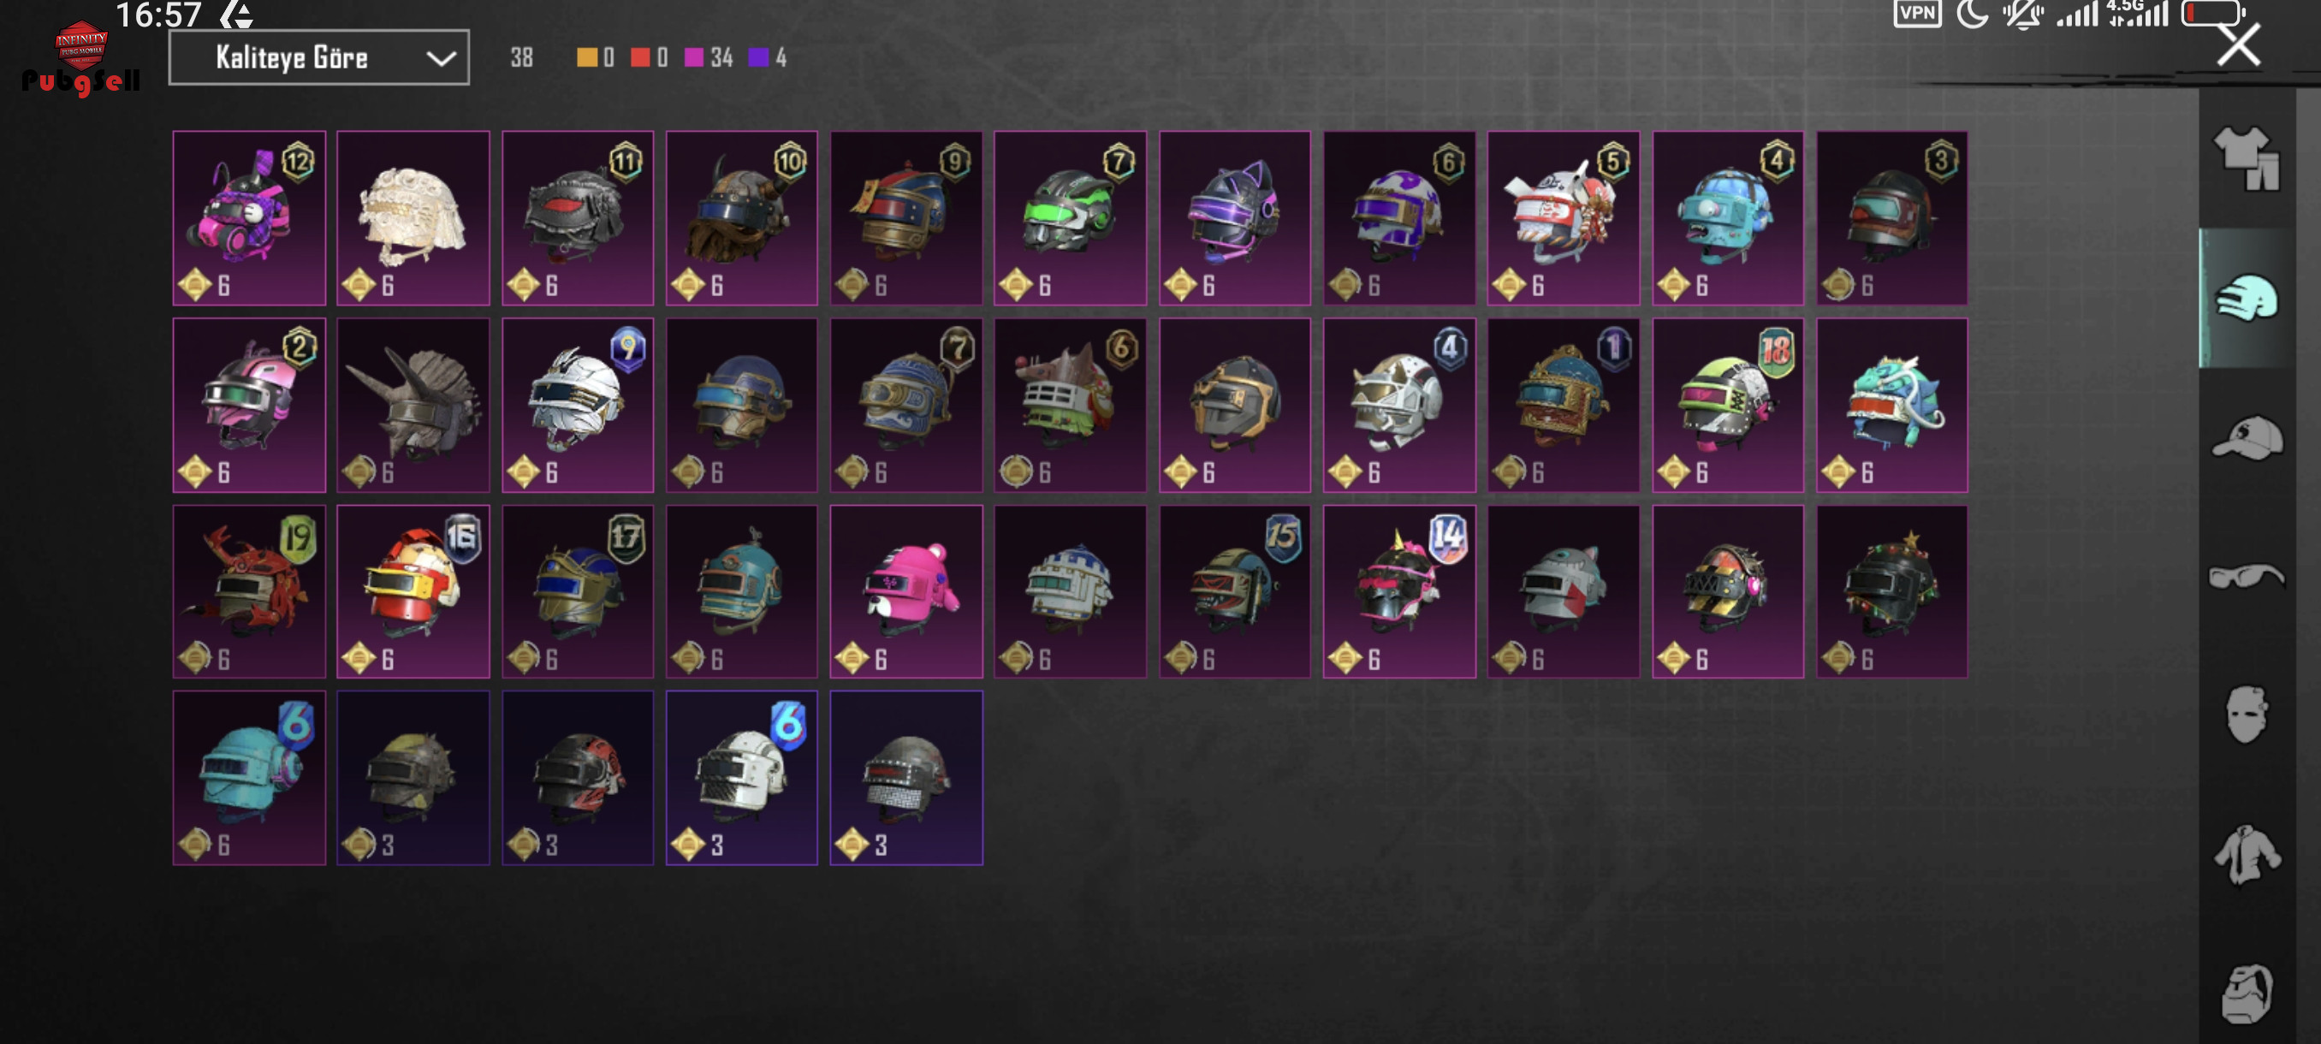Screen dimensions: 2321x1044
Task: Open the jacket category icon
Action: (x=2247, y=854)
